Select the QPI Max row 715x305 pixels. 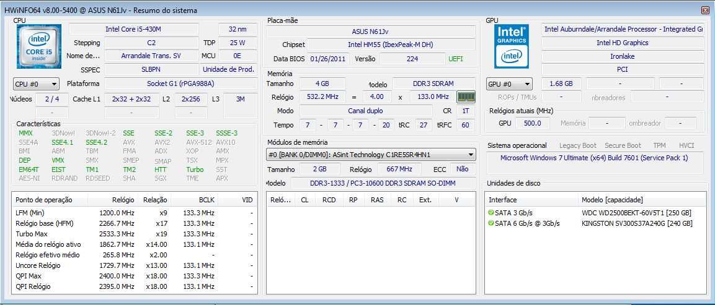(x=135, y=276)
